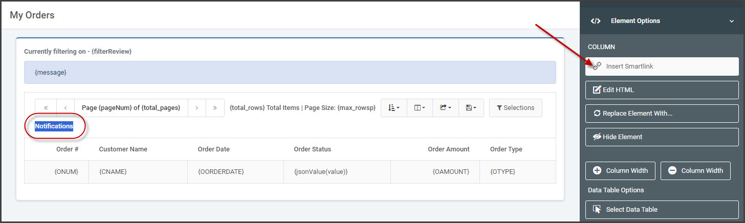The image size is (745, 223).
Task: Decrease column width with minus button
Action: (x=695, y=171)
